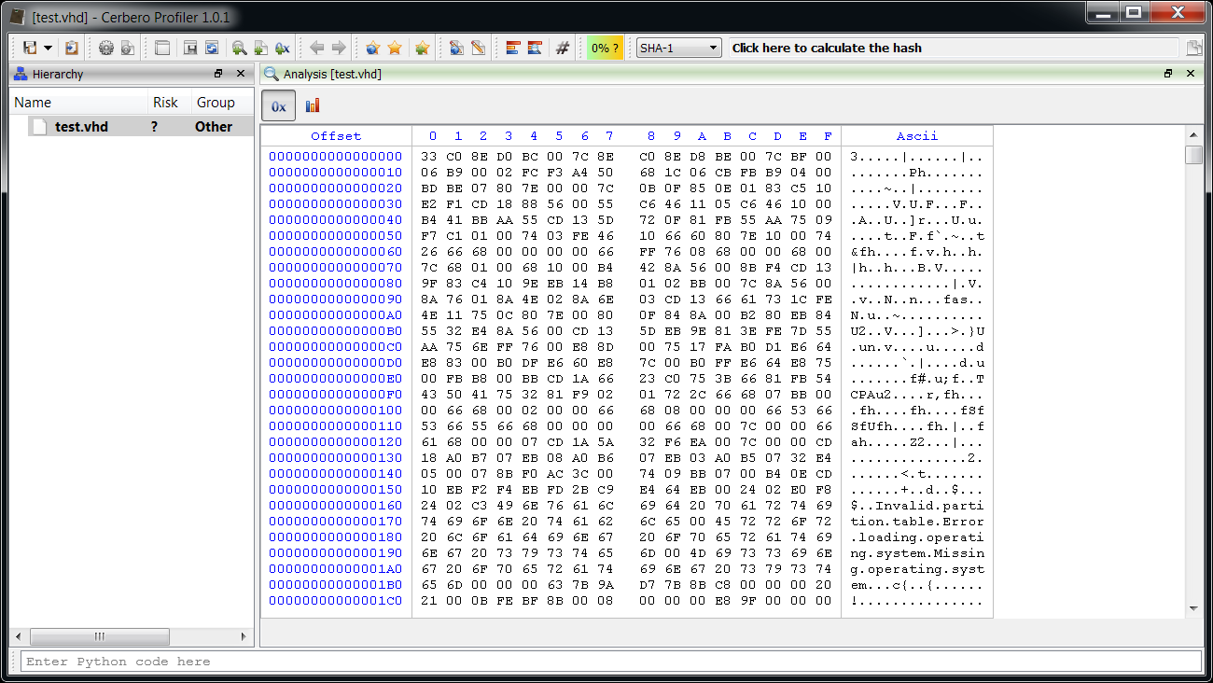Click the Hierarchy panel title icon
Viewport: 1213px width, 683px height.
[x=21, y=74]
